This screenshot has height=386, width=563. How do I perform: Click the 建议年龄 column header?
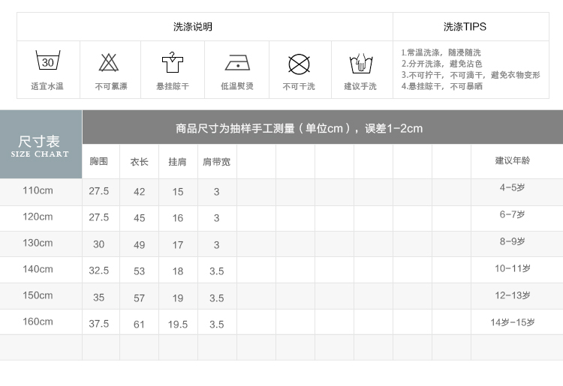tap(512, 160)
